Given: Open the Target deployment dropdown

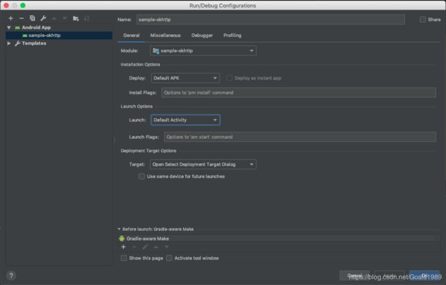Looking at the screenshot, I should click(203, 164).
